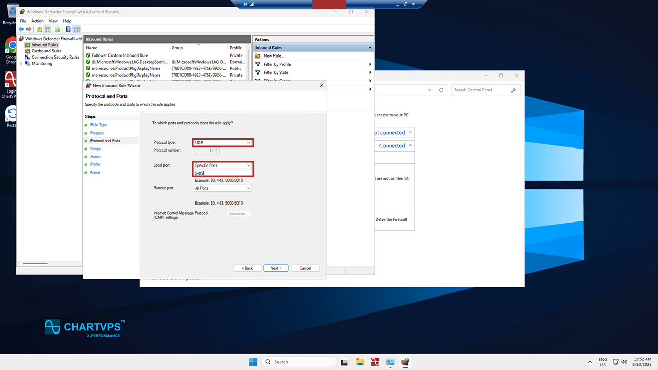This screenshot has width=658, height=370.
Task: Open the Protocol type dropdown showing UDP
Action: (223, 142)
